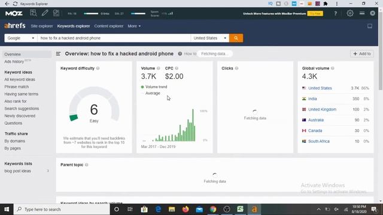Open South Africa country link
The height and width of the screenshot is (215, 383).
point(319,142)
